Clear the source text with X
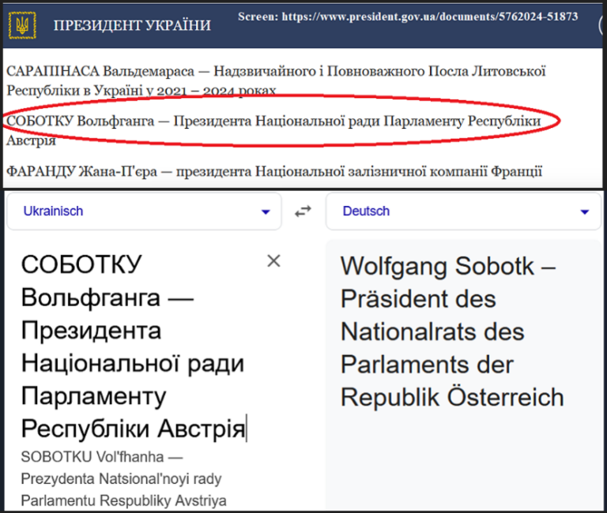Screen dimensions: 607x513 (x=273, y=261)
